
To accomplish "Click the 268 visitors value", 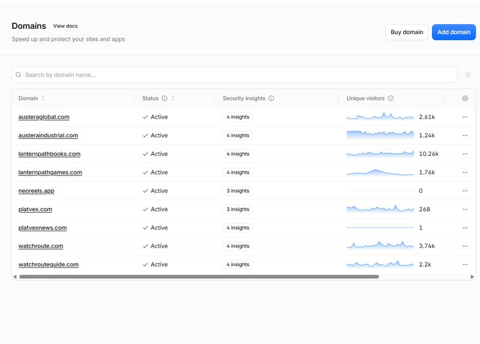I will click(424, 209).
